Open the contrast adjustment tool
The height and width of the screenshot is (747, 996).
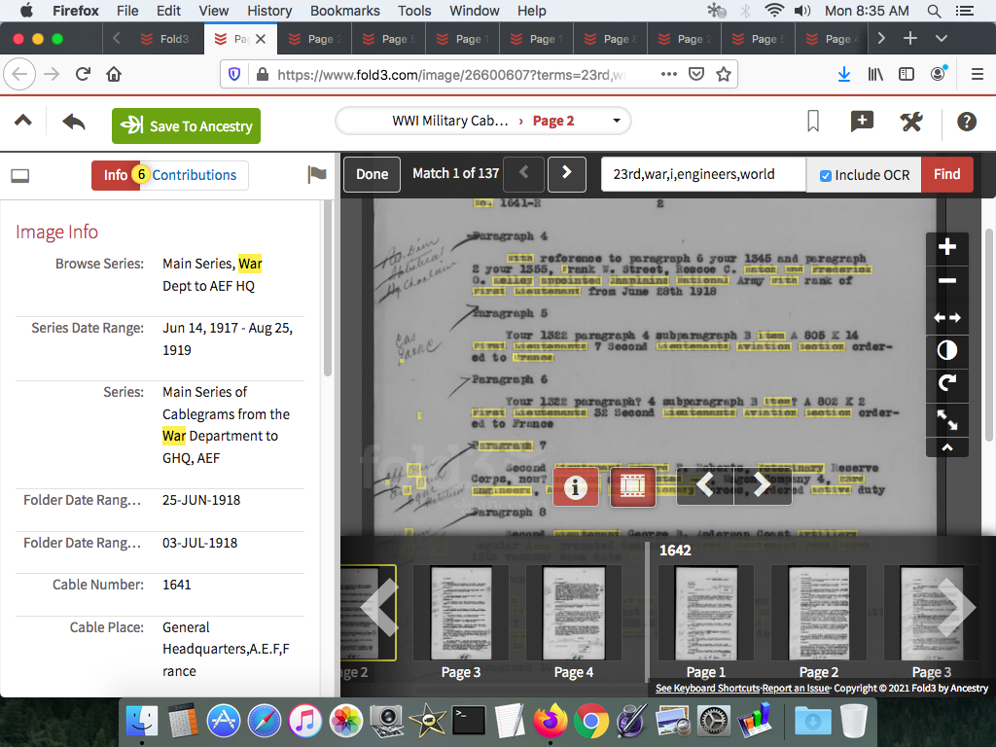coord(947,350)
